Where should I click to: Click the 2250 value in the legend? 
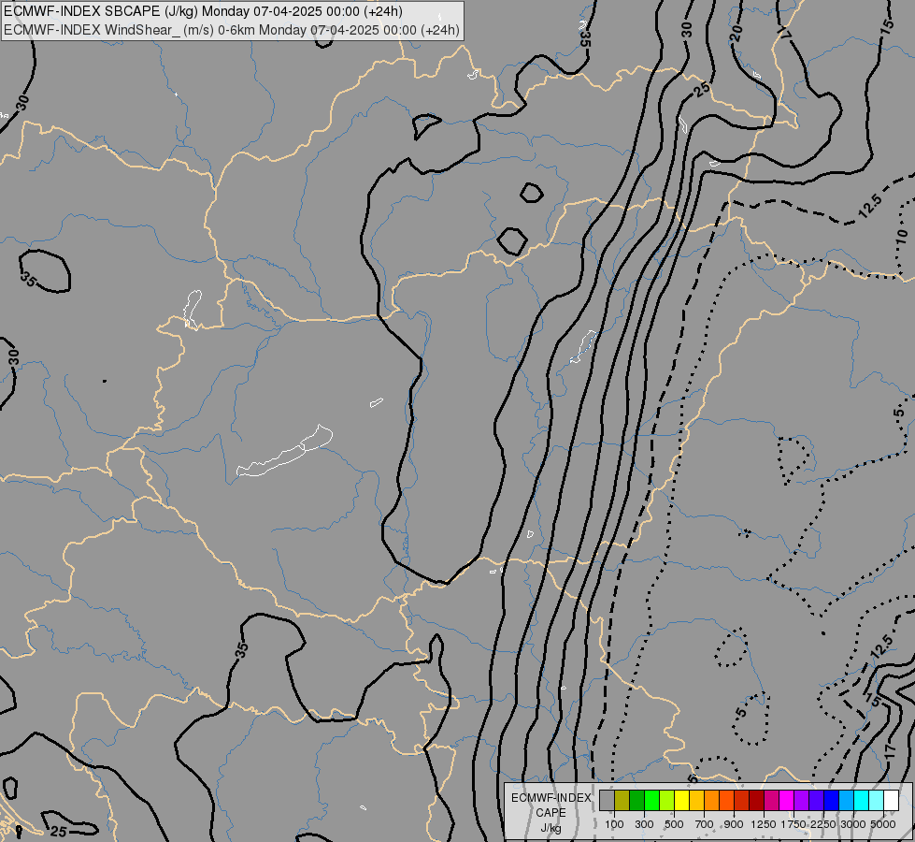coord(822,824)
